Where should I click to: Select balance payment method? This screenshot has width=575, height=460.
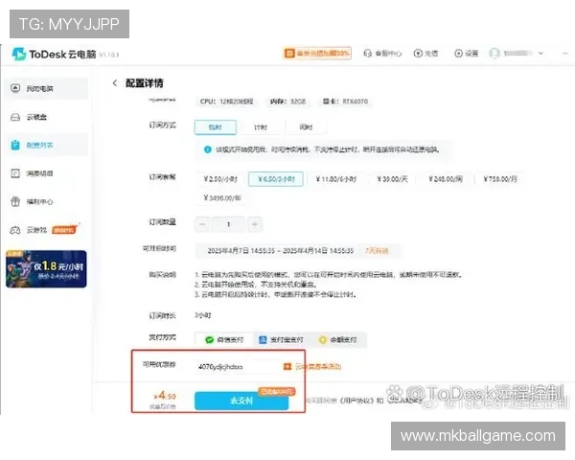pyautogui.click(x=337, y=339)
